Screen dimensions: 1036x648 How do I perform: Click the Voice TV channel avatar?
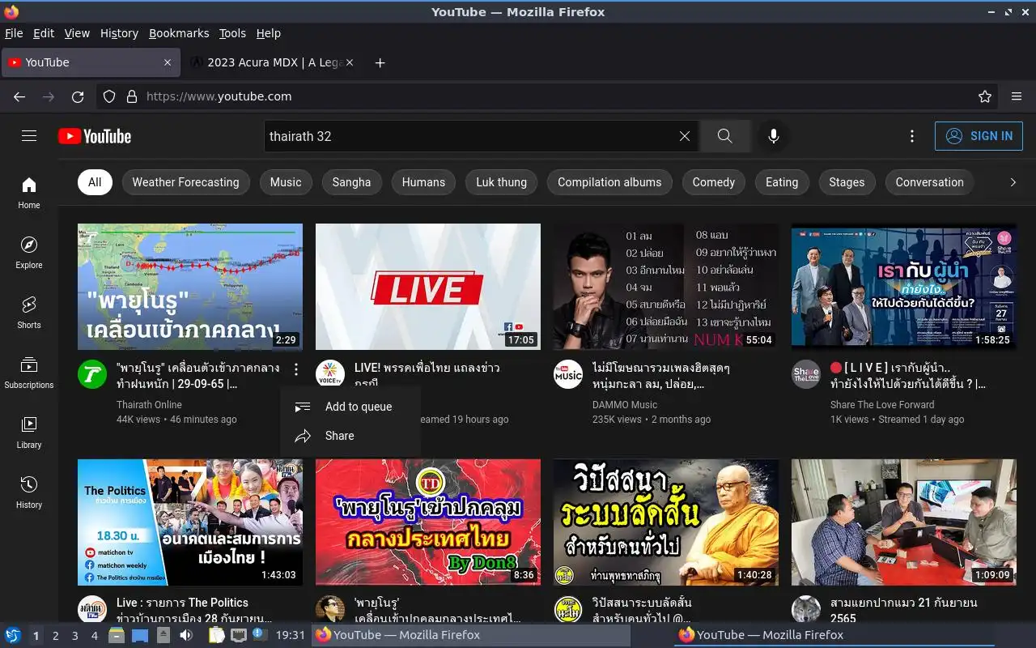(x=330, y=374)
